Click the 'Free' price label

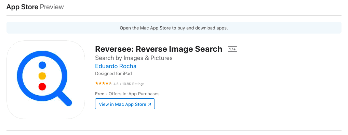pos(100,94)
